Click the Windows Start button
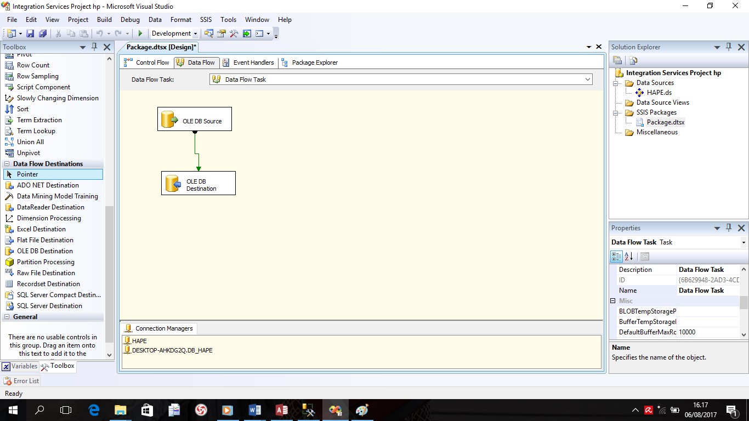 pyautogui.click(x=13, y=410)
